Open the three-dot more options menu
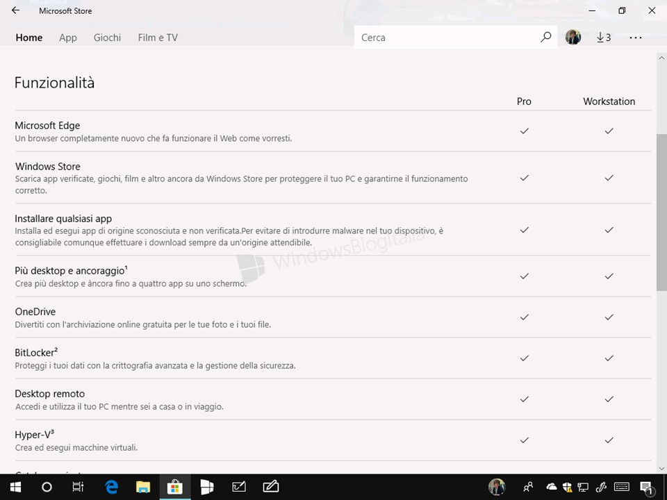 click(x=636, y=37)
